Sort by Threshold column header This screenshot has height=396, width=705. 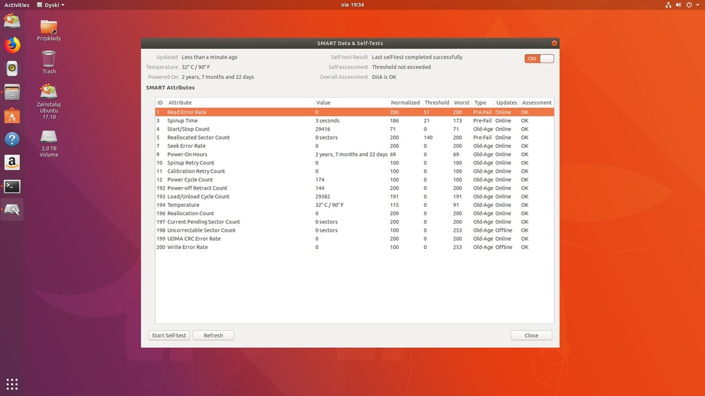[436, 103]
